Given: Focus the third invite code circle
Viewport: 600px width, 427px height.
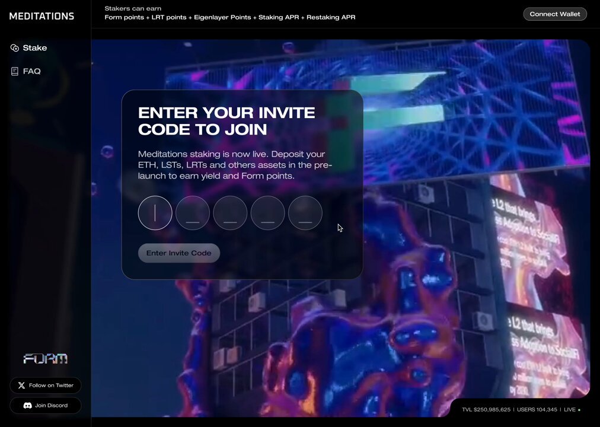Looking at the screenshot, I should pyautogui.click(x=230, y=213).
